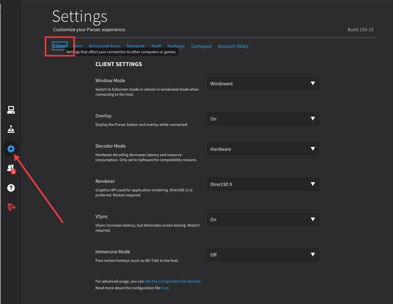The height and width of the screenshot is (304, 393).
Task: Expand the Immersive Mode Off dropdown
Action: (x=263, y=255)
